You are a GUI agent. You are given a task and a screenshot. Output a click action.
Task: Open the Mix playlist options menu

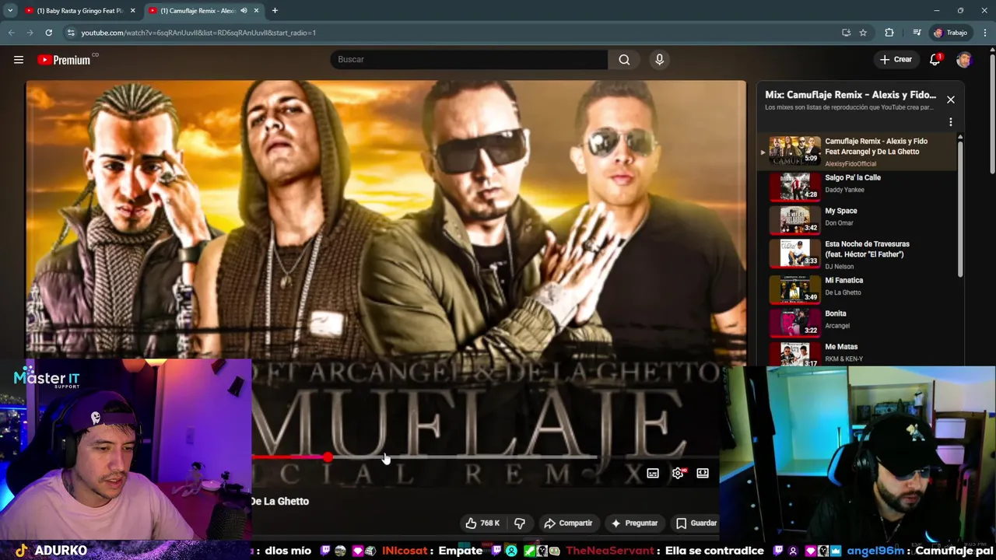coord(950,122)
